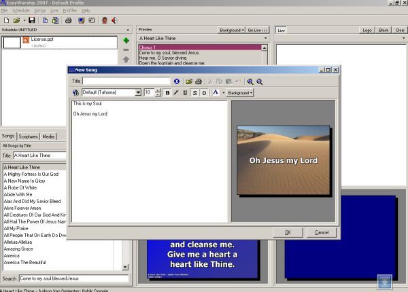Open a schedule with the folder icon
Viewport: 408px width, 292px height.
[16, 20]
